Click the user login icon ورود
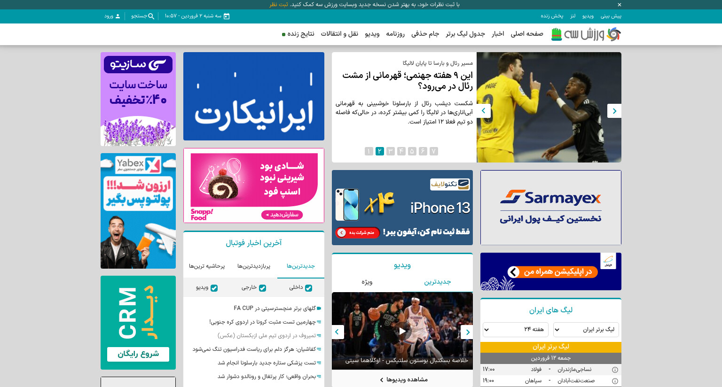The image size is (722, 387). coord(118,16)
